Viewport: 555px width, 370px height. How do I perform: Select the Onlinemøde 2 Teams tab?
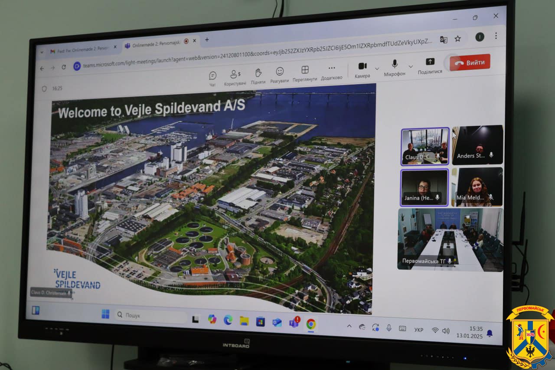(x=160, y=44)
